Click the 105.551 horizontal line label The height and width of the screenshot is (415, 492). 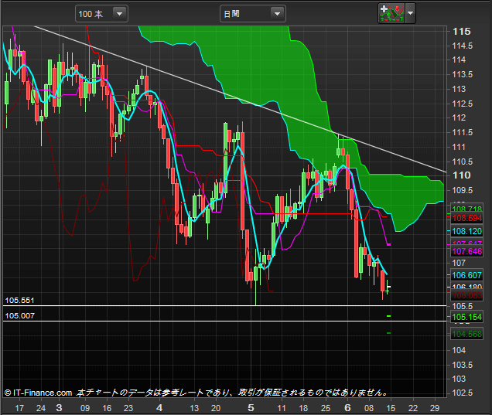point(19,301)
